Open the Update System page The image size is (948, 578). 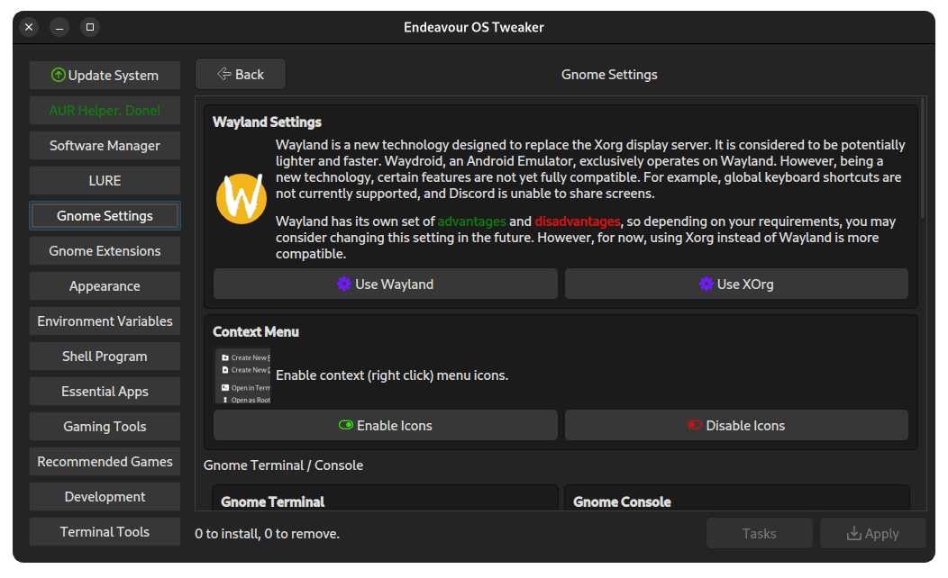[105, 75]
